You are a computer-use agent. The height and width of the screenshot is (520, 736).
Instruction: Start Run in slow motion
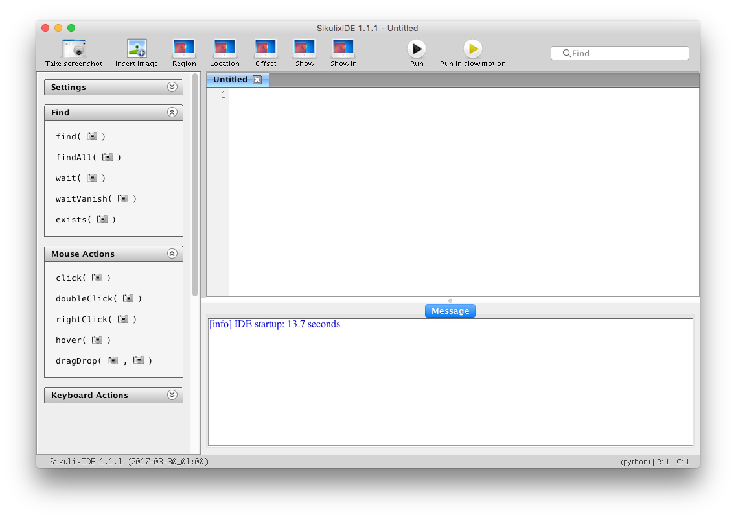tap(473, 49)
